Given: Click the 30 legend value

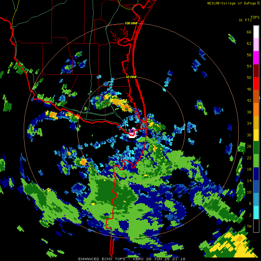Looking at the screenshot, I should click(x=249, y=135).
